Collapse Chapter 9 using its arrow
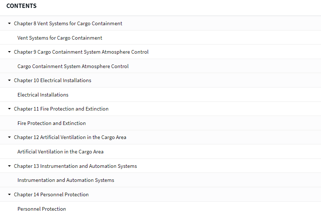Image resolution: width=321 pixels, height=215 pixels. [9, 52]
